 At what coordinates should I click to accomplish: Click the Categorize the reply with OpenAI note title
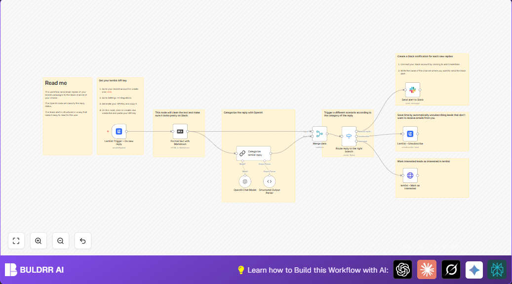click(x=243, y=112)
